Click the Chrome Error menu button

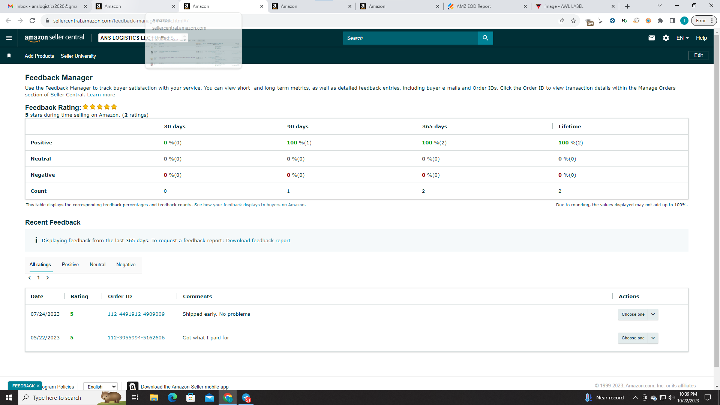(x=703, y=21)
